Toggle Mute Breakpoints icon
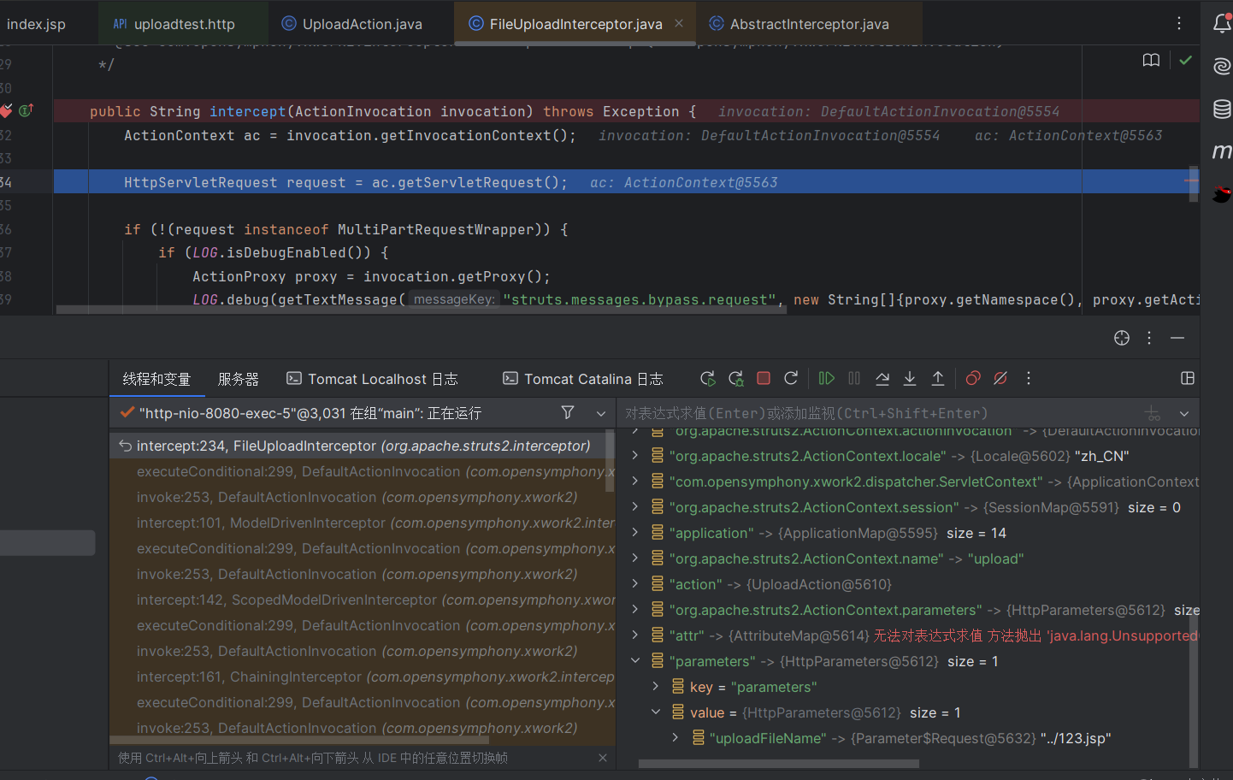Image resolution: width=1233 pixels, height=780 pixels. [x=1000, y=378]
